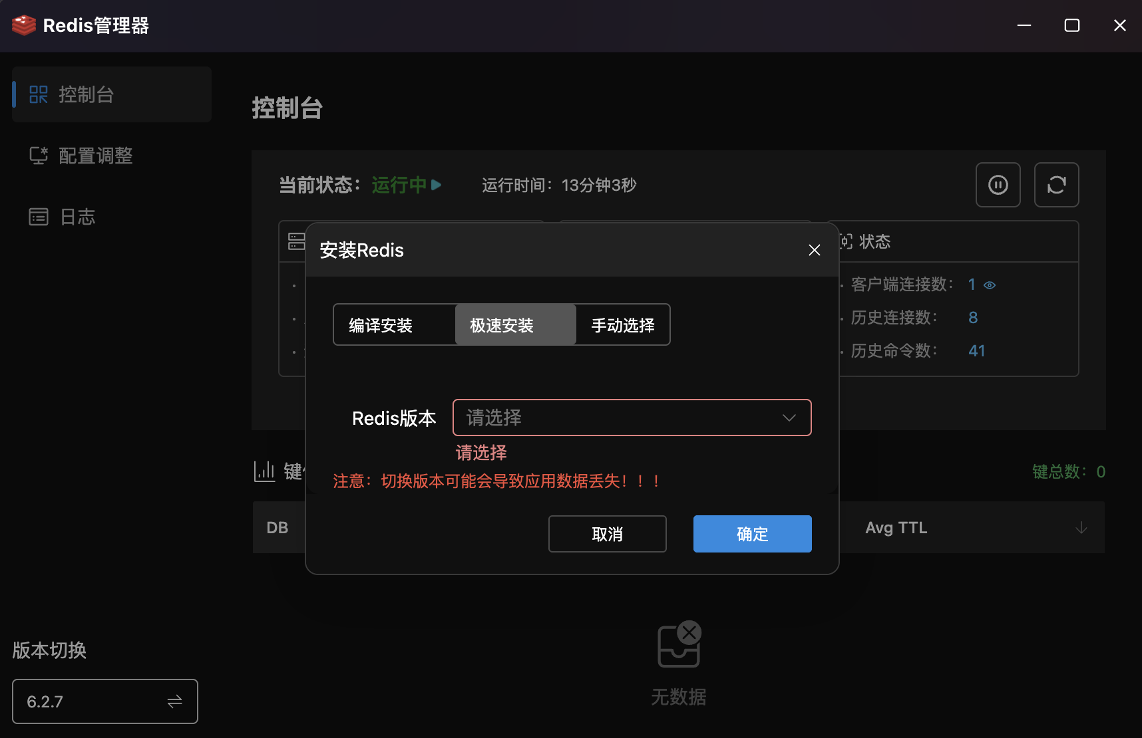
Task: Click the 注意 data loss warning text
Action: pyautogui.click(x=497, y=481)
